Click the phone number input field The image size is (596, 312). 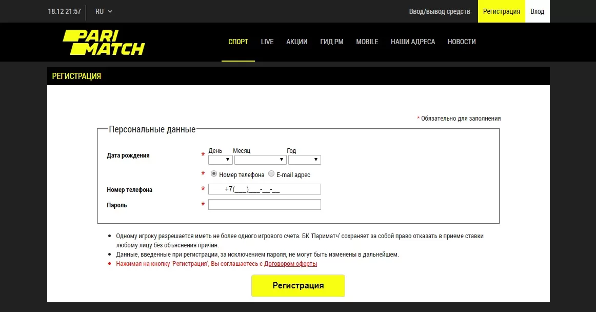[264, 189]
